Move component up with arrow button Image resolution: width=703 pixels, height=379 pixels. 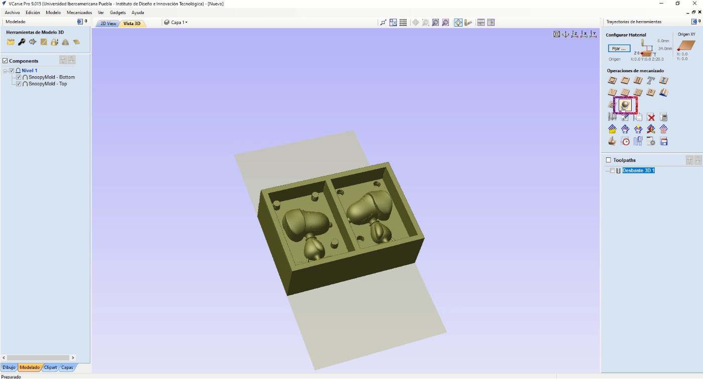click(x=63, y=60)
